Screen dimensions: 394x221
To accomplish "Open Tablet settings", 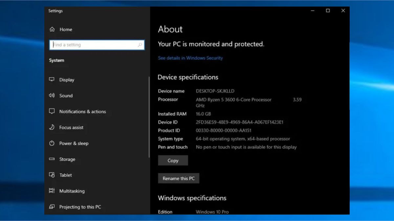I will 65,175.
